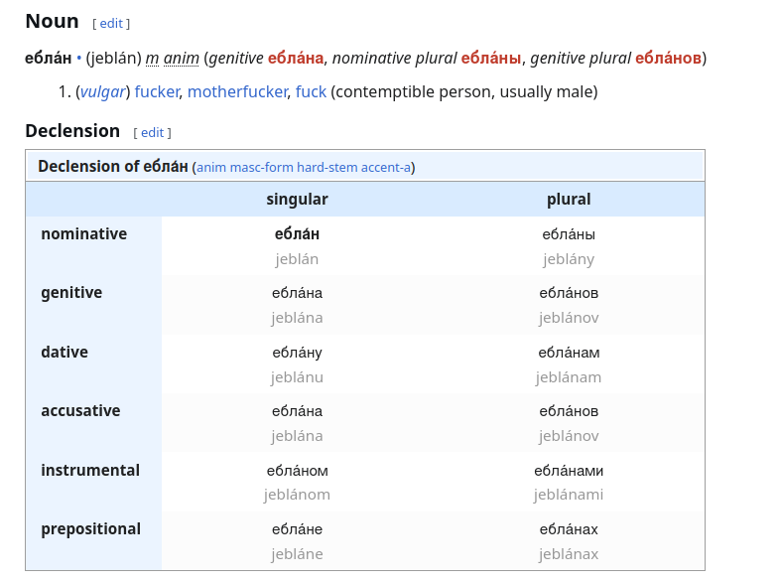Viewport: 780px width, 582px height.
Task: Click the edit link next to Noun
Action: (111, 24)
